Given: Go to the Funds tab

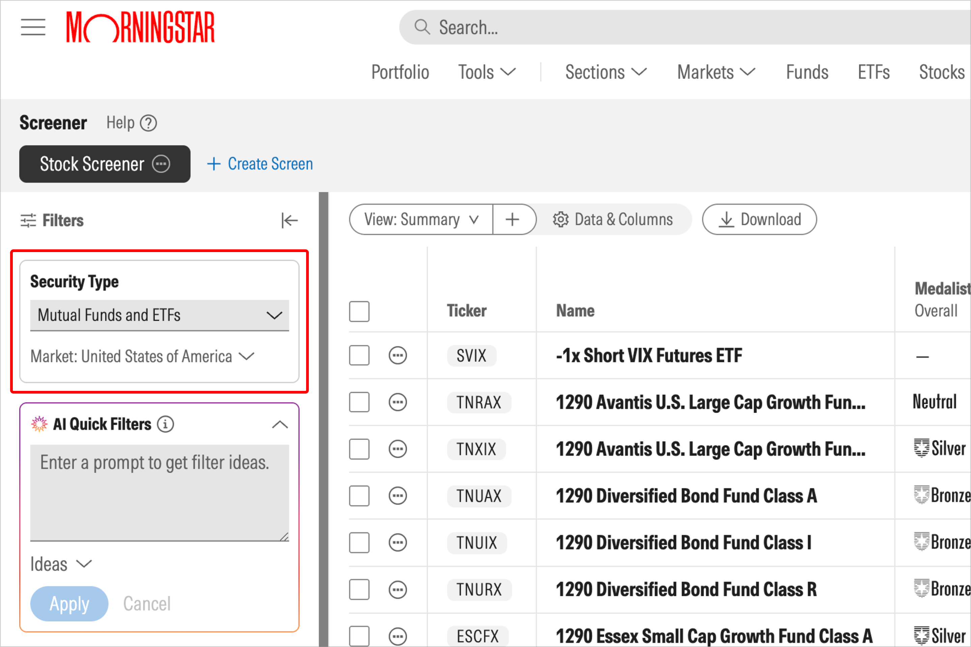Looking at the screenshot, I should 807,72.
